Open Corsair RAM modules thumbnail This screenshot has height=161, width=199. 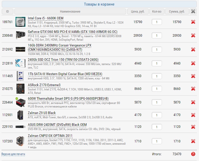(x=20, y=49)
